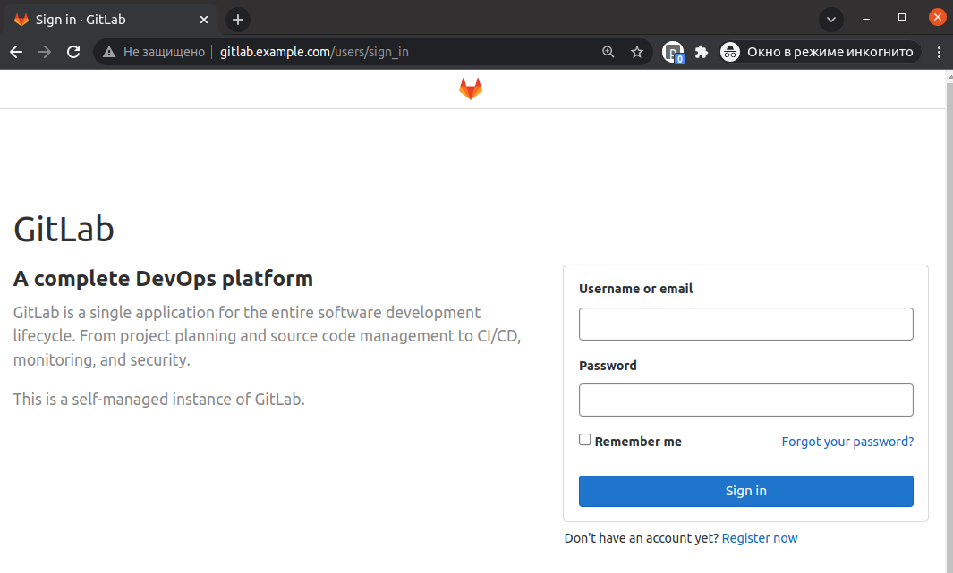Reload the page using the refresh icon
Viewport: 953px width, 573px height.
(x=73, y=52)
